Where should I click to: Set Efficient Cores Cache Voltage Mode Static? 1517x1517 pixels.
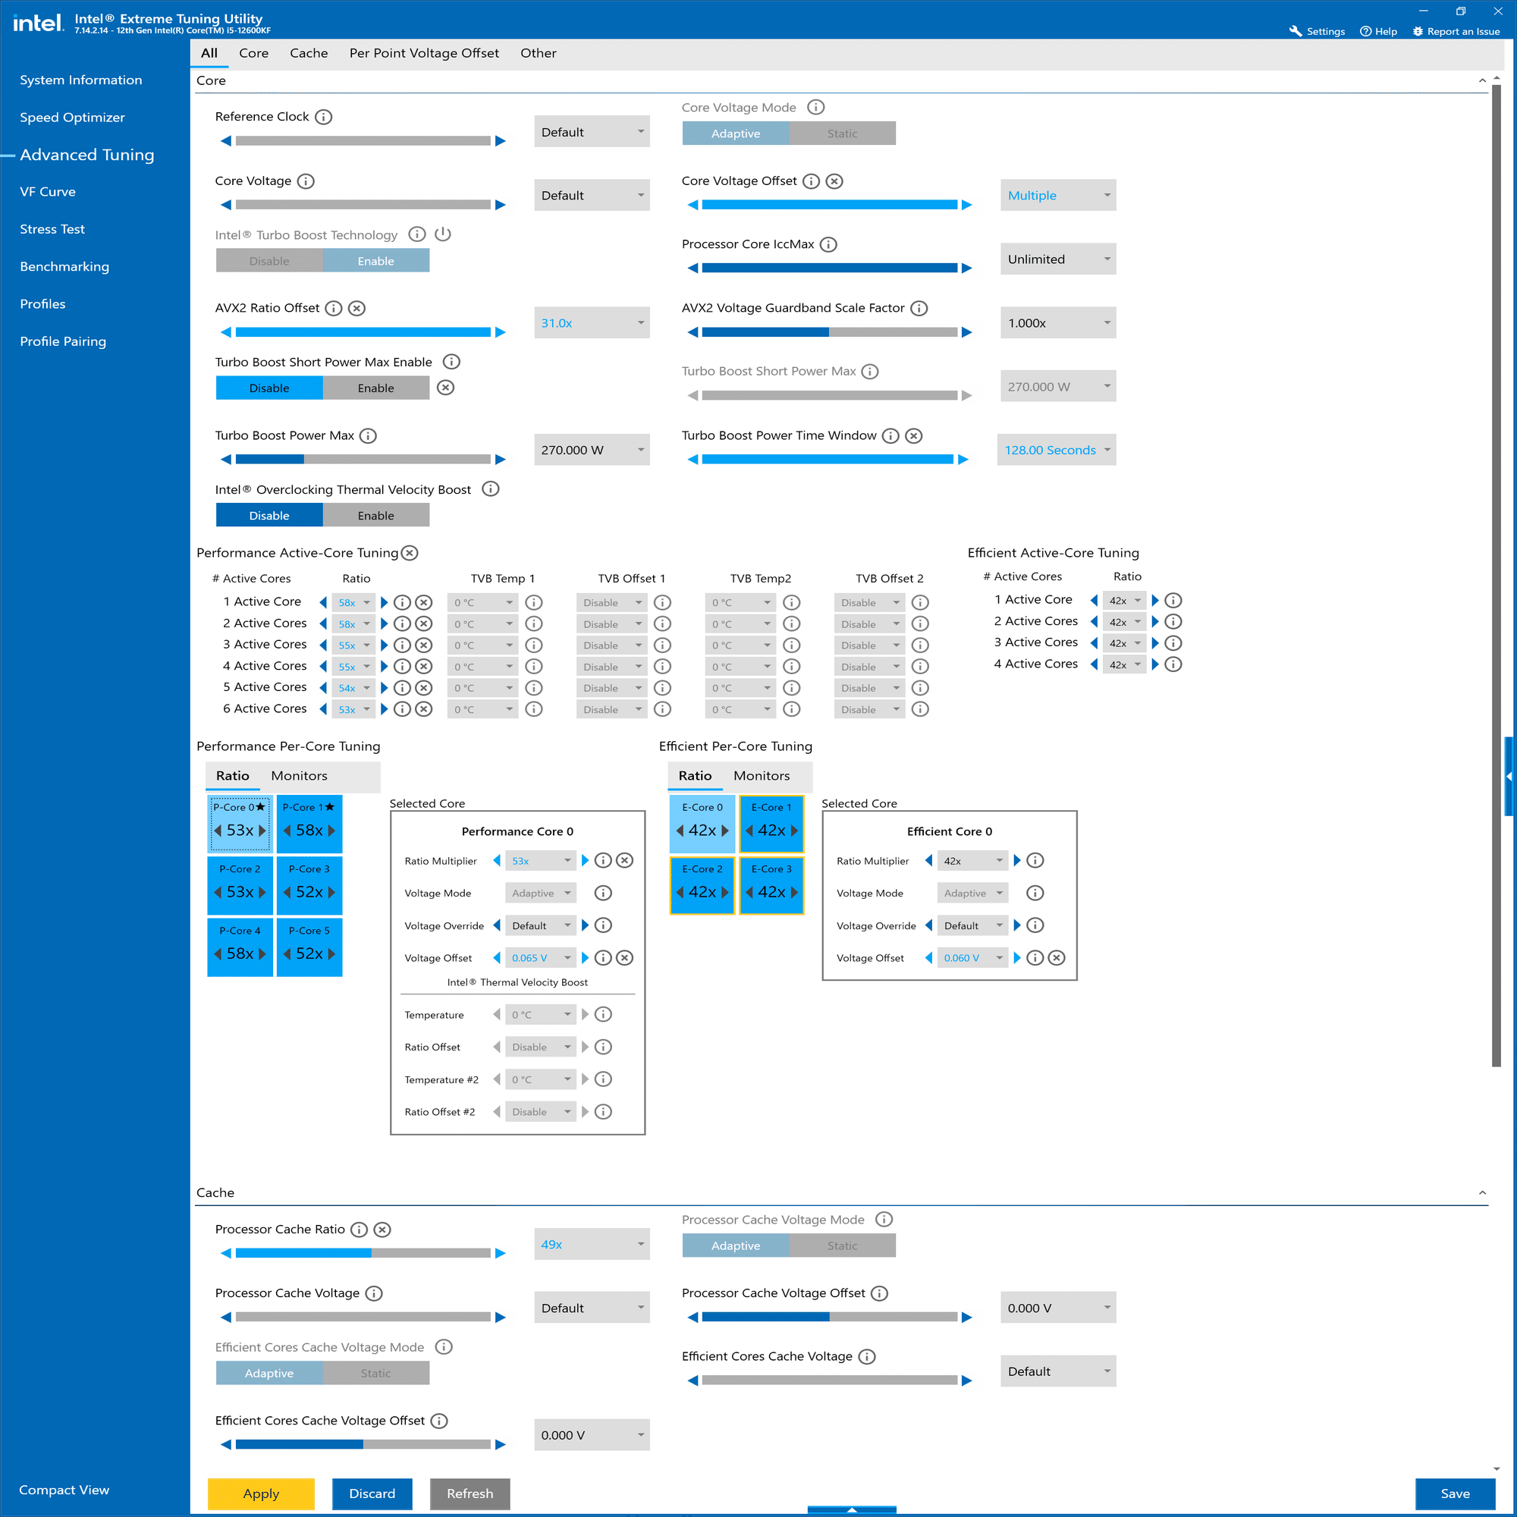coord(376,1373)
